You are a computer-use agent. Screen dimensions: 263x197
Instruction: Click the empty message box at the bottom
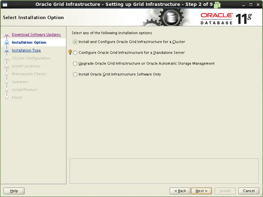(164, 171)
